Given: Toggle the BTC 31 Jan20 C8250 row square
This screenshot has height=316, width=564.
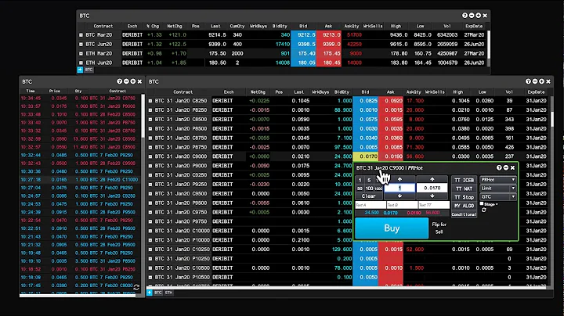Looking at the screenshot, I should point(150,101).
